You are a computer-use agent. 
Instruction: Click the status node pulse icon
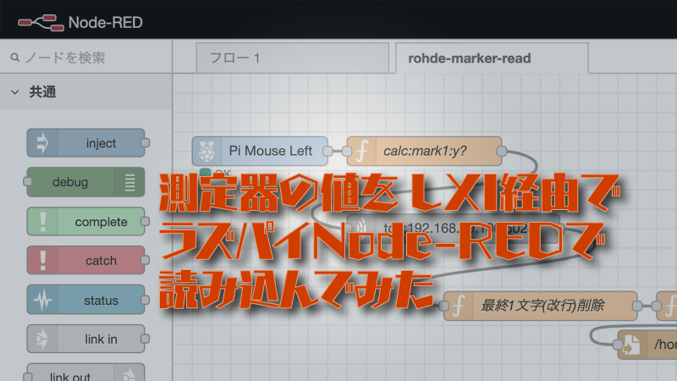42,300
